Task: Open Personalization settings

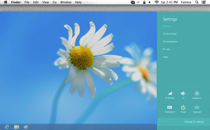Action: pos(170,42)
